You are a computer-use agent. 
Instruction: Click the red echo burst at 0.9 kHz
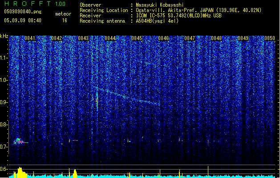(97, 101)
